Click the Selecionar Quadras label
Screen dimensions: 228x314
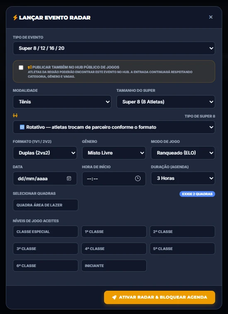[x=34, y=194]
